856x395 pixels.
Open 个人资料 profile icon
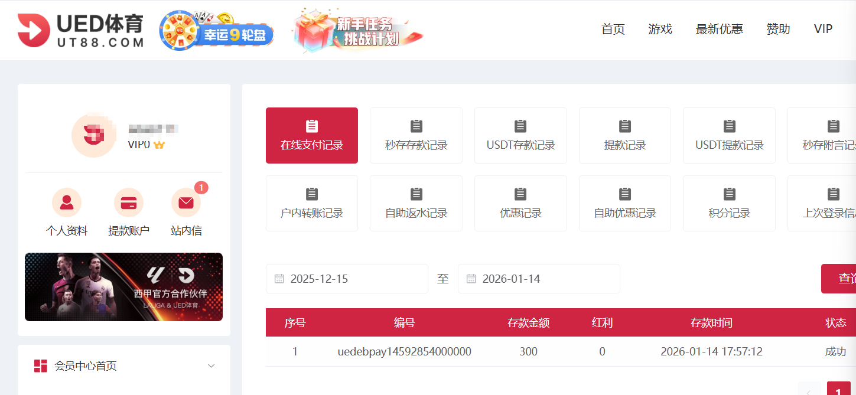[67, 203]
